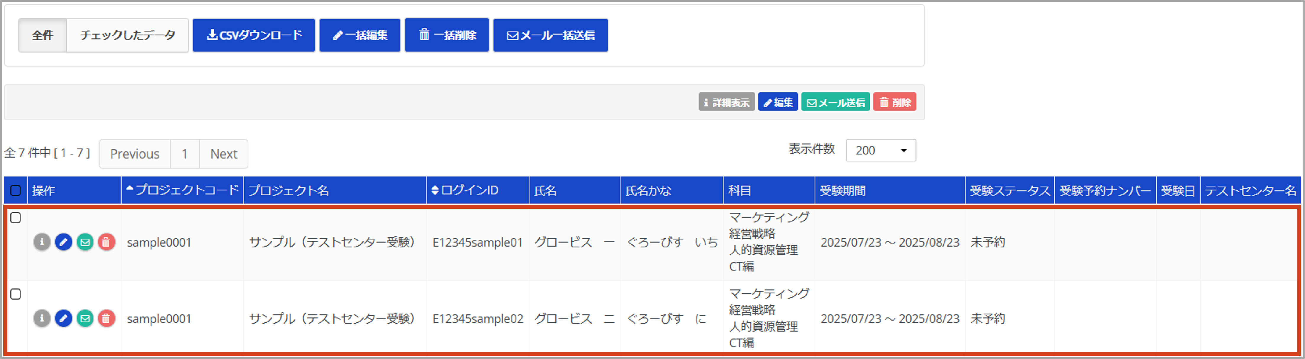Select page 1 in the pagination

pos(185,154)
